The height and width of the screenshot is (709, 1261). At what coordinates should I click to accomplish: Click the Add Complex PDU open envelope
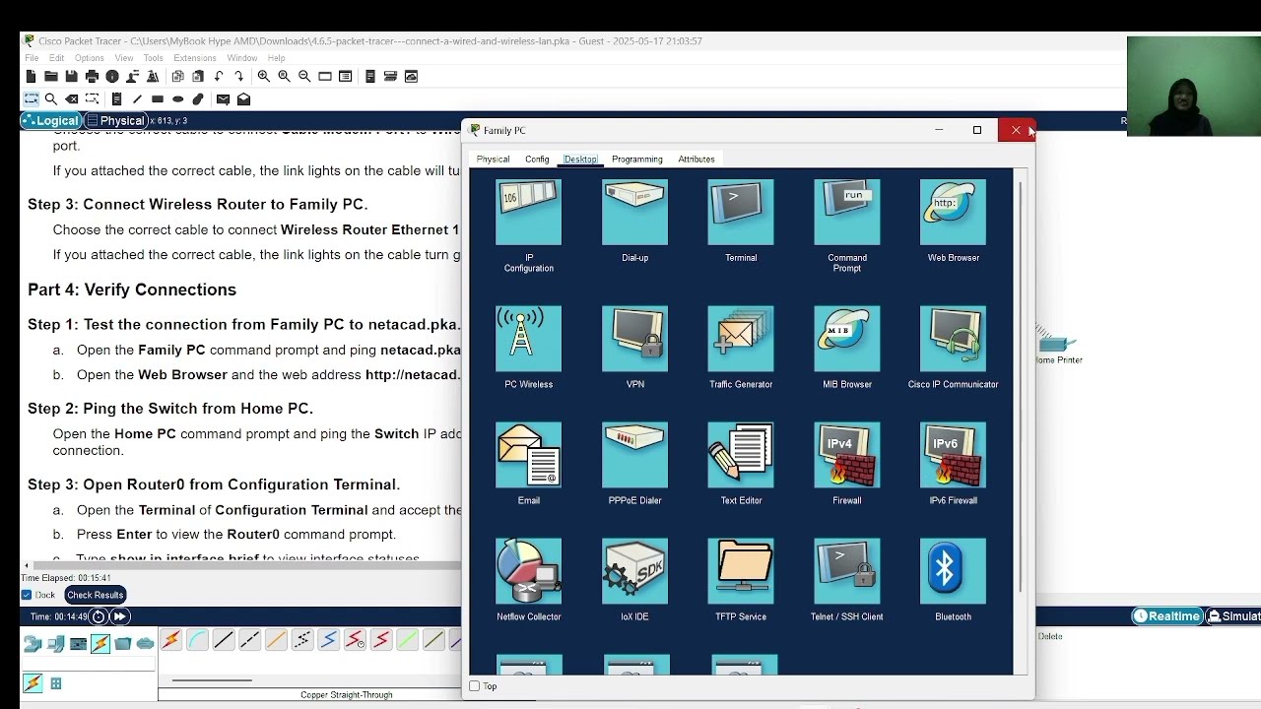click(x=243, y=98)
